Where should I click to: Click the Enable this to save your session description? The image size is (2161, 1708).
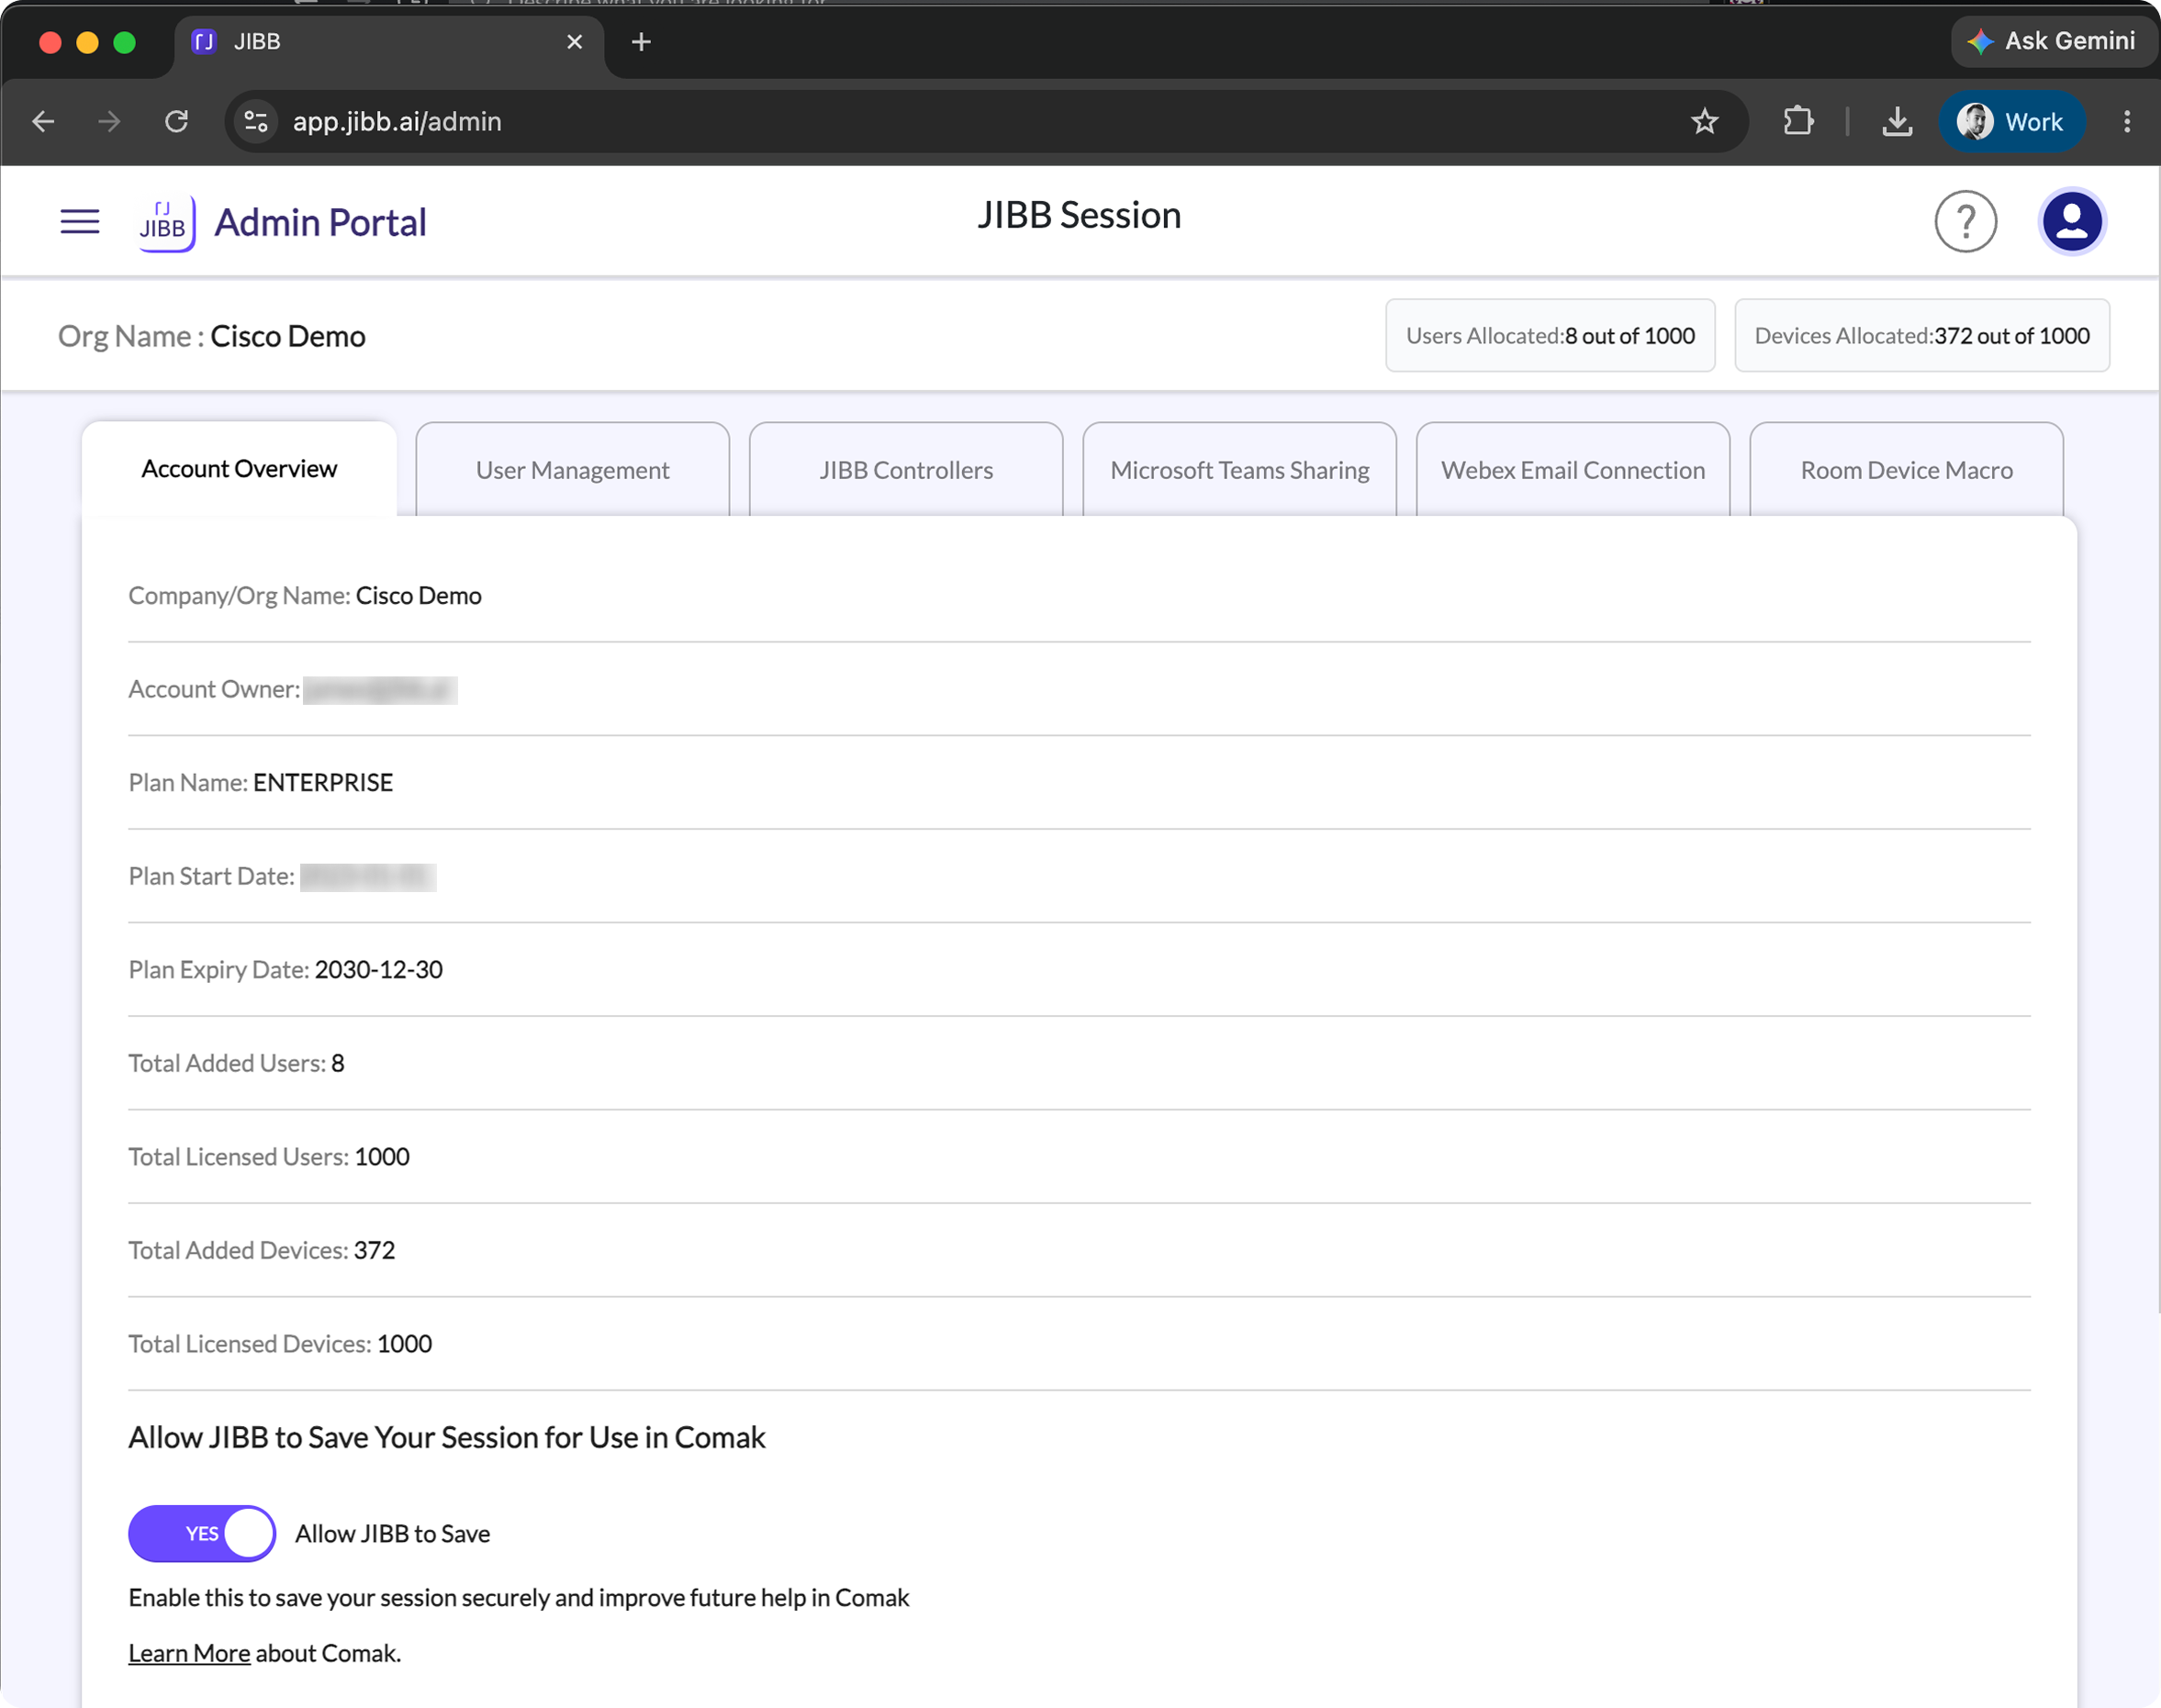[x=519, y=1598]
